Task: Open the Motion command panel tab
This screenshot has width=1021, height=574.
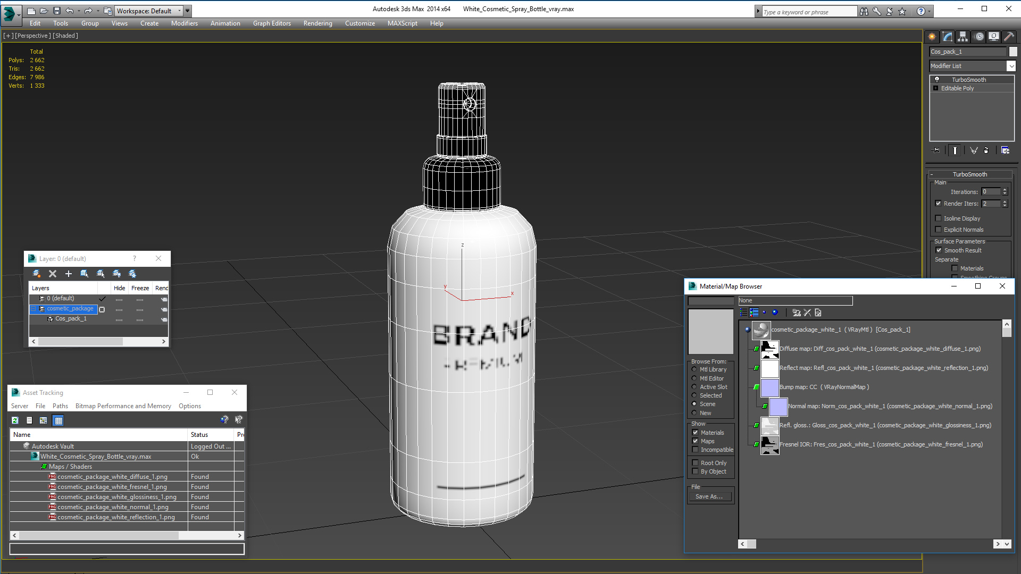Action: coord(979,37)
